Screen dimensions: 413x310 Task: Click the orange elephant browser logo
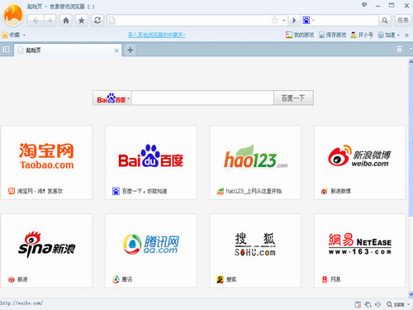click(12, 15)
